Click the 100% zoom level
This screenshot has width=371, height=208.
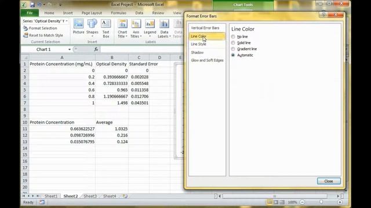pyautogui.click(x=292, y=202)
